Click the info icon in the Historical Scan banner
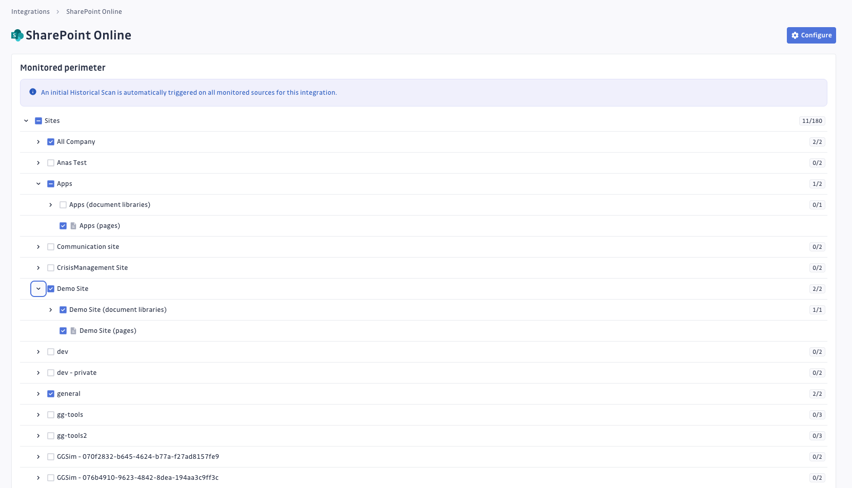The width and height of the screenshot is (852, 488). tap(33, 92)
